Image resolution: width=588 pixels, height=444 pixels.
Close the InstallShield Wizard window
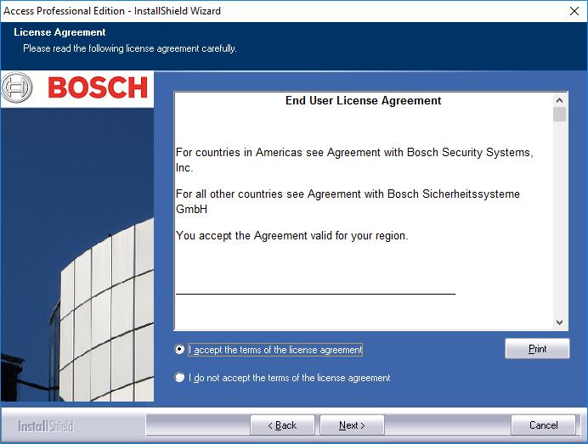574,11
